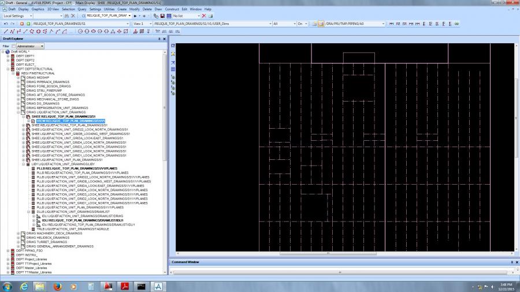The width and height of the screenshot is (520, 292).
Task: Click the save disk icon in toolbar
Action: [162, 16]
